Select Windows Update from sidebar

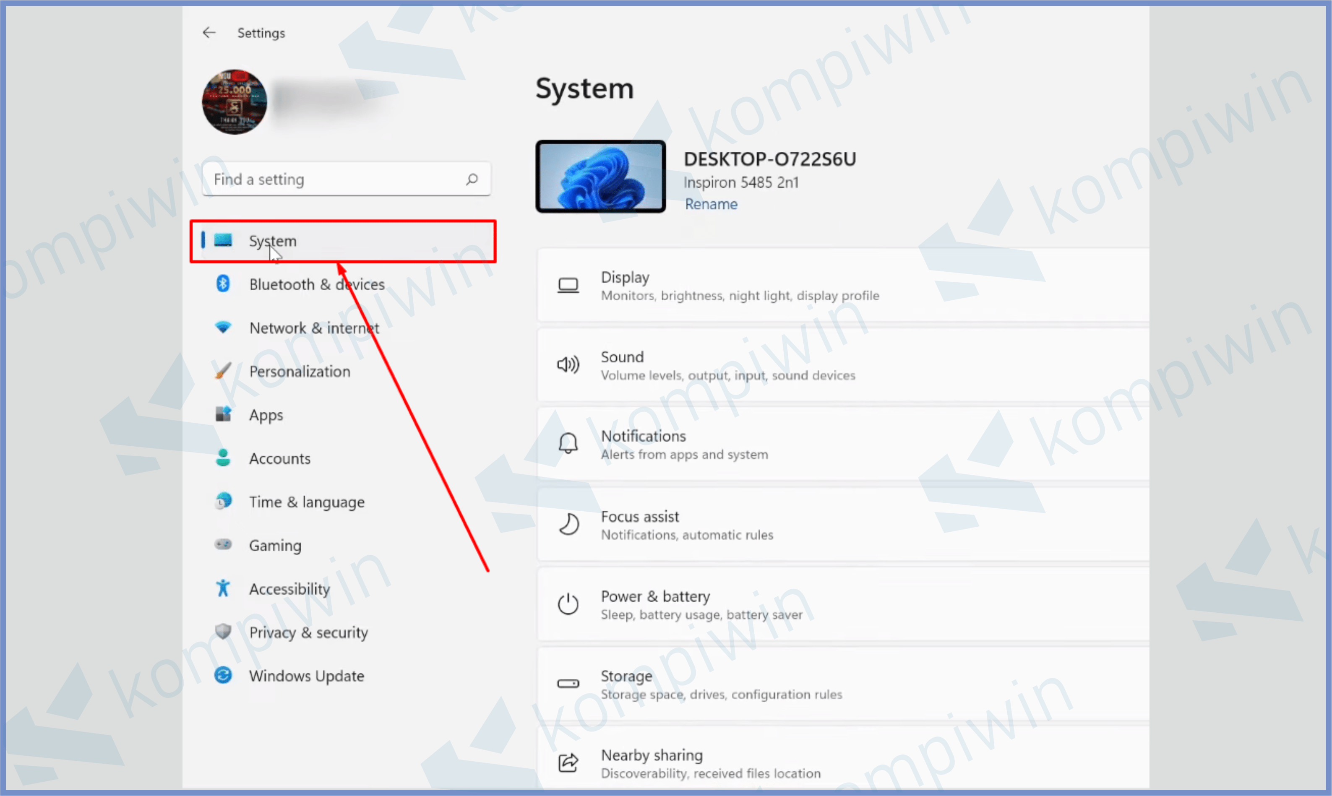click(x=307, y=676)
